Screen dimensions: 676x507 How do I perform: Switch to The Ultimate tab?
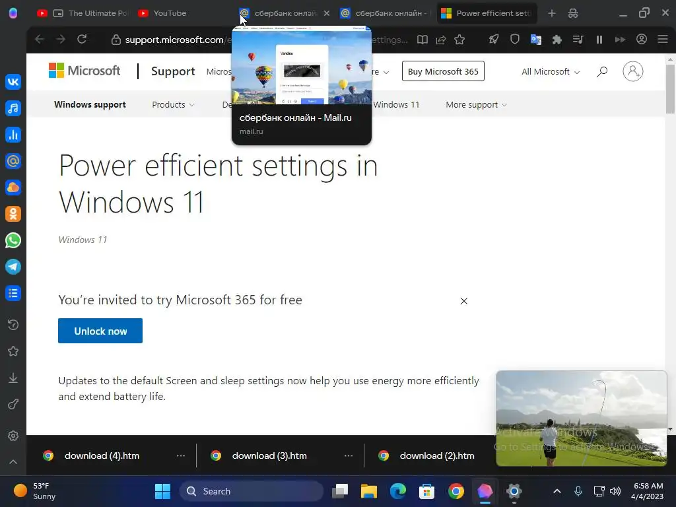pyautogui.click(x=84, y=13)
